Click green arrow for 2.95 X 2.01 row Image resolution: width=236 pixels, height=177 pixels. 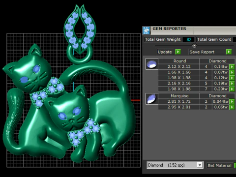(232, 107)
